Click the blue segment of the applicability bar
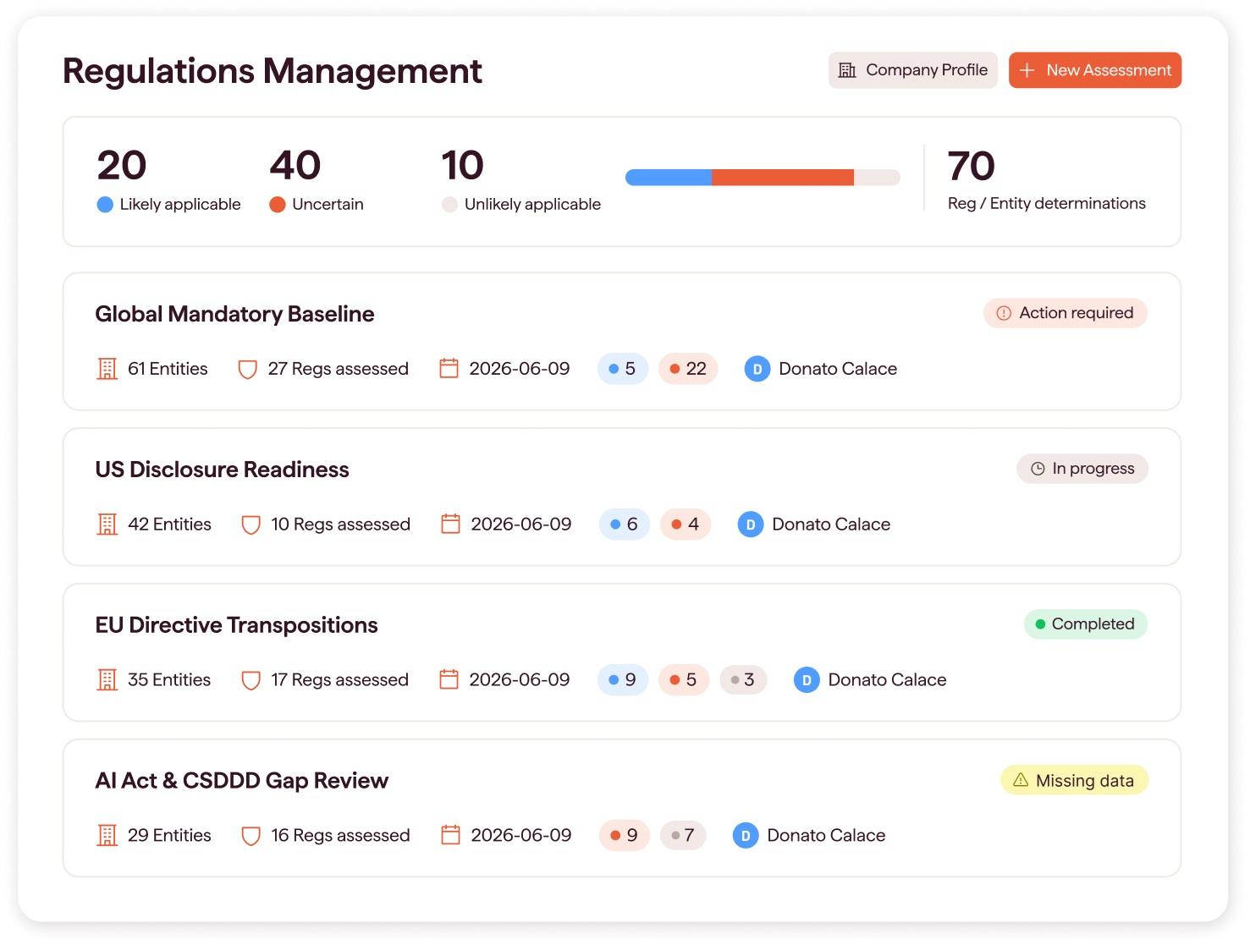 point(669,177)
